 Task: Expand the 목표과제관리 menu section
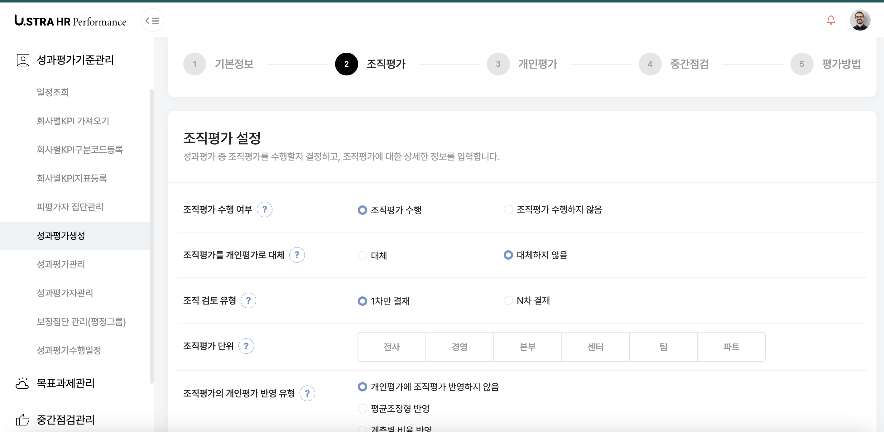click(x=65, y=383)
